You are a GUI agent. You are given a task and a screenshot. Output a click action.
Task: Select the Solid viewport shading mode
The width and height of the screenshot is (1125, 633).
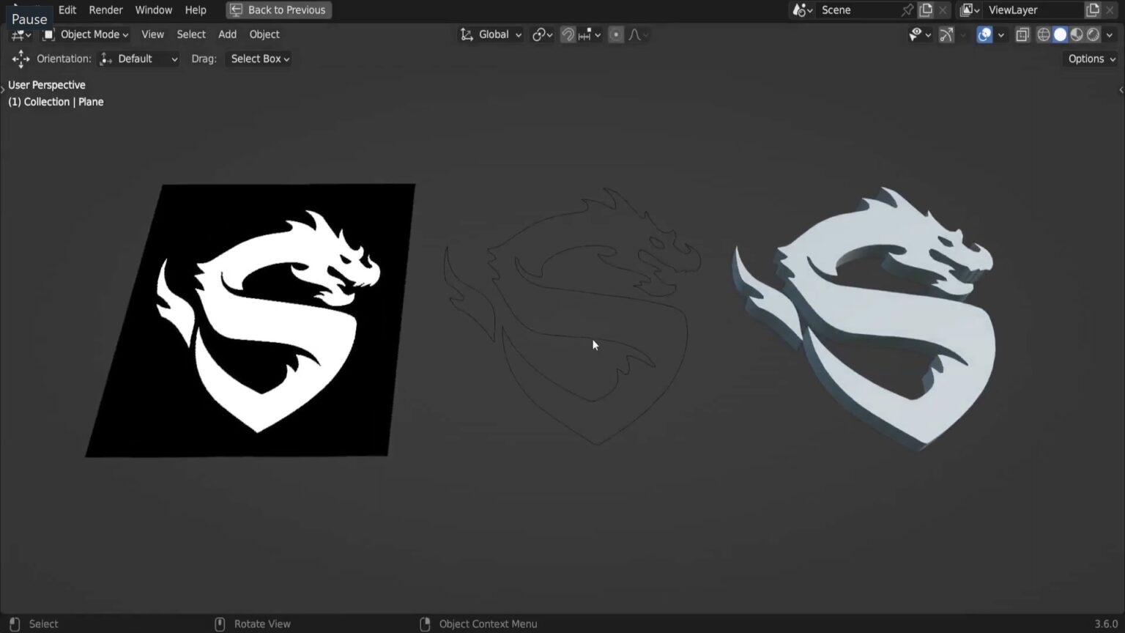(1060, 34)
